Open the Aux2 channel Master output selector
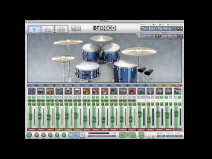 click(x=169, y=129)
